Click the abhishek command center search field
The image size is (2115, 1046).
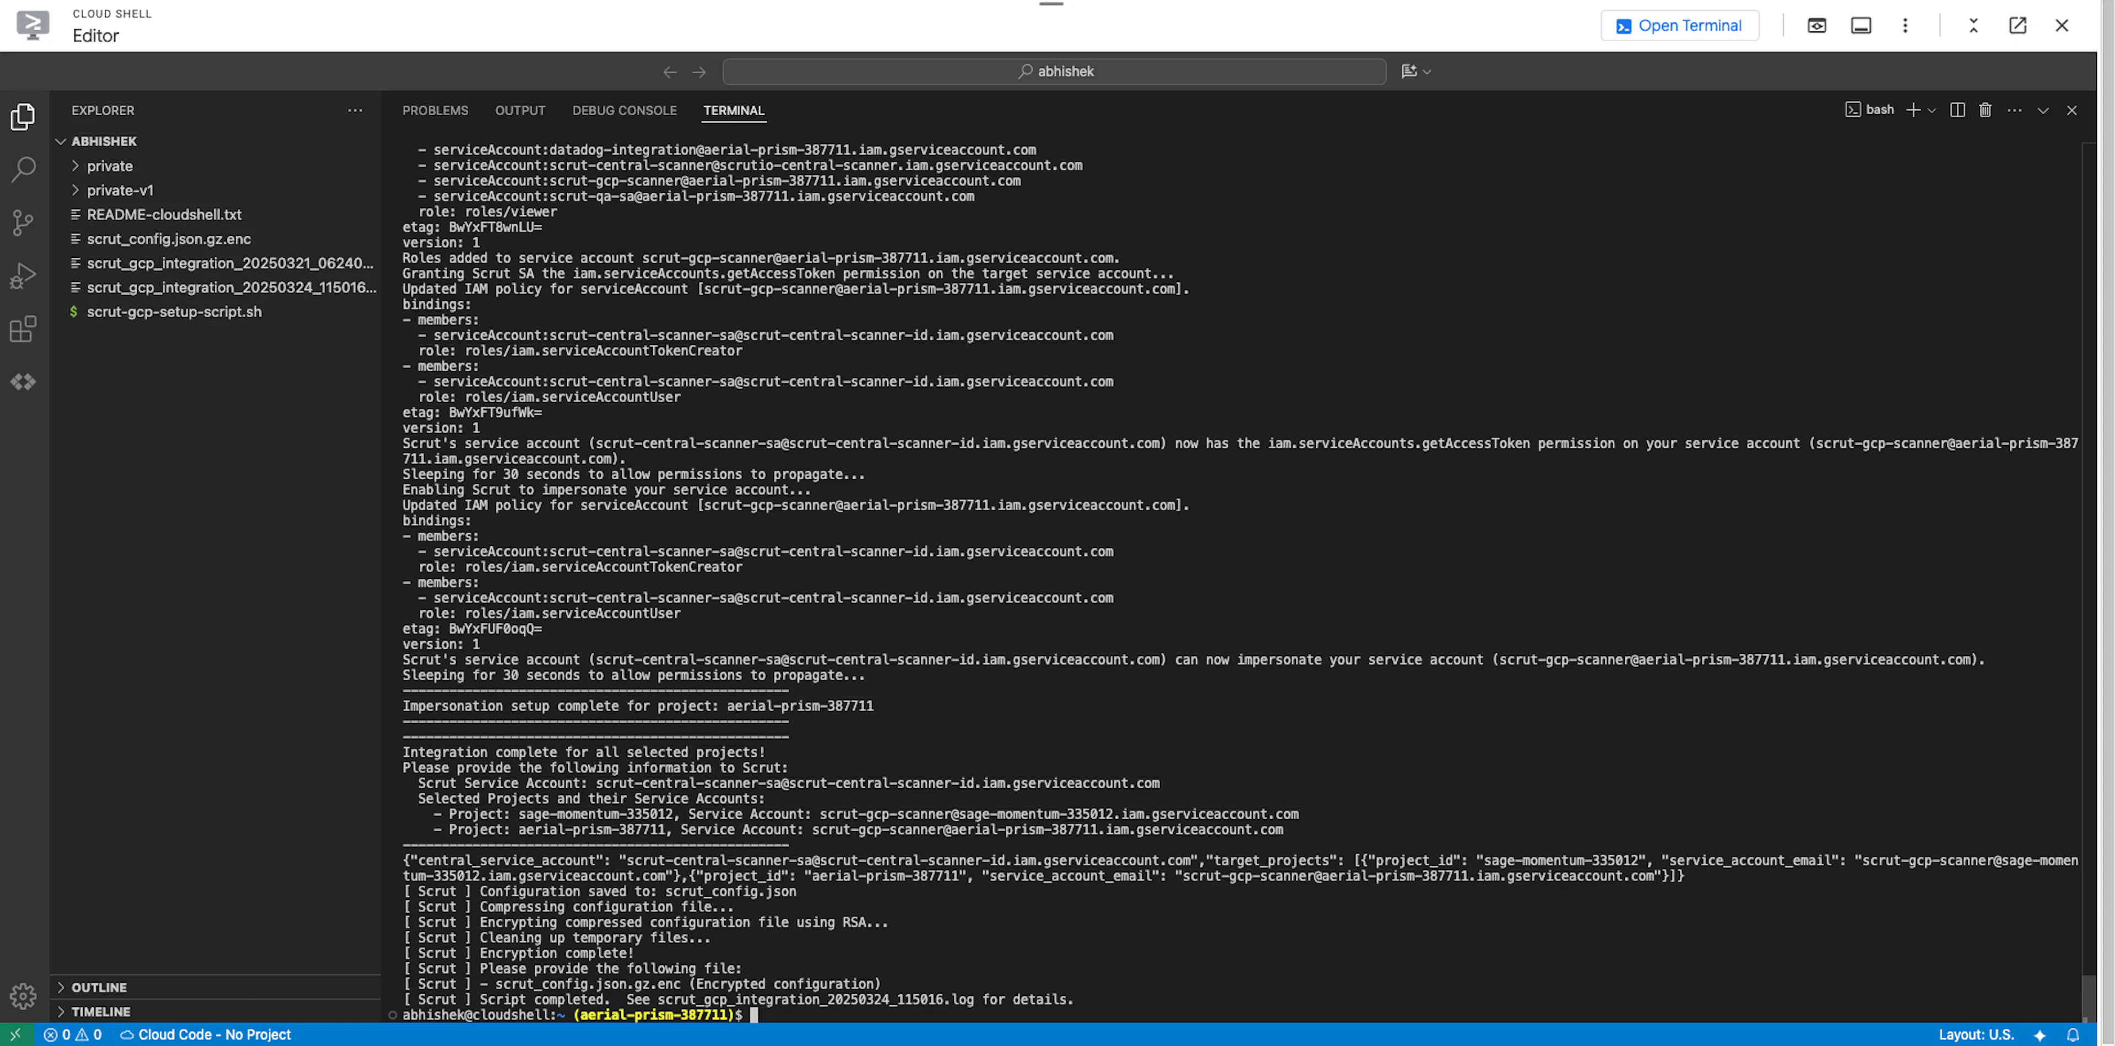(x=1054, y=72)
